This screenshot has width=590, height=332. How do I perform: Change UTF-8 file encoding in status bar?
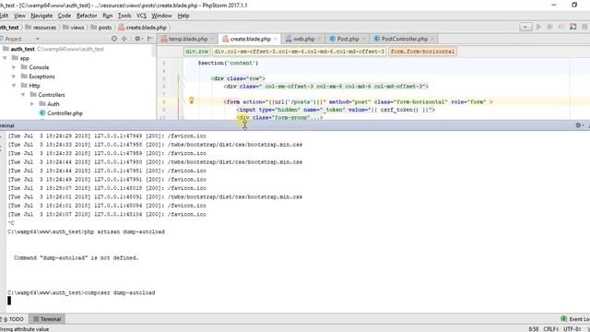(572, 329)
